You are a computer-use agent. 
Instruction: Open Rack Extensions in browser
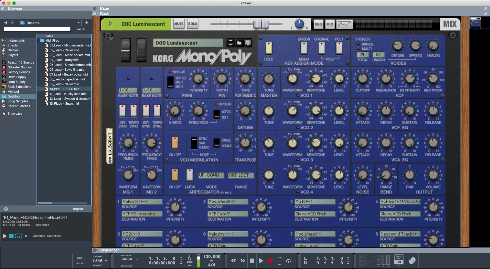pyautogui.click(x=19, y=87)
